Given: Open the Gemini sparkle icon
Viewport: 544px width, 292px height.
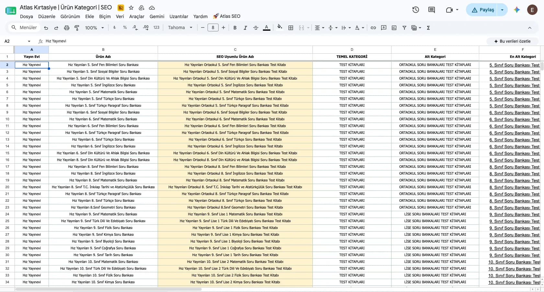Looking at the screenshot, I should 517,10.
